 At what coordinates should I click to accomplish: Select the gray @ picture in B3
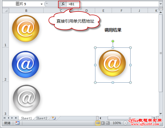(x=26, y=98)
